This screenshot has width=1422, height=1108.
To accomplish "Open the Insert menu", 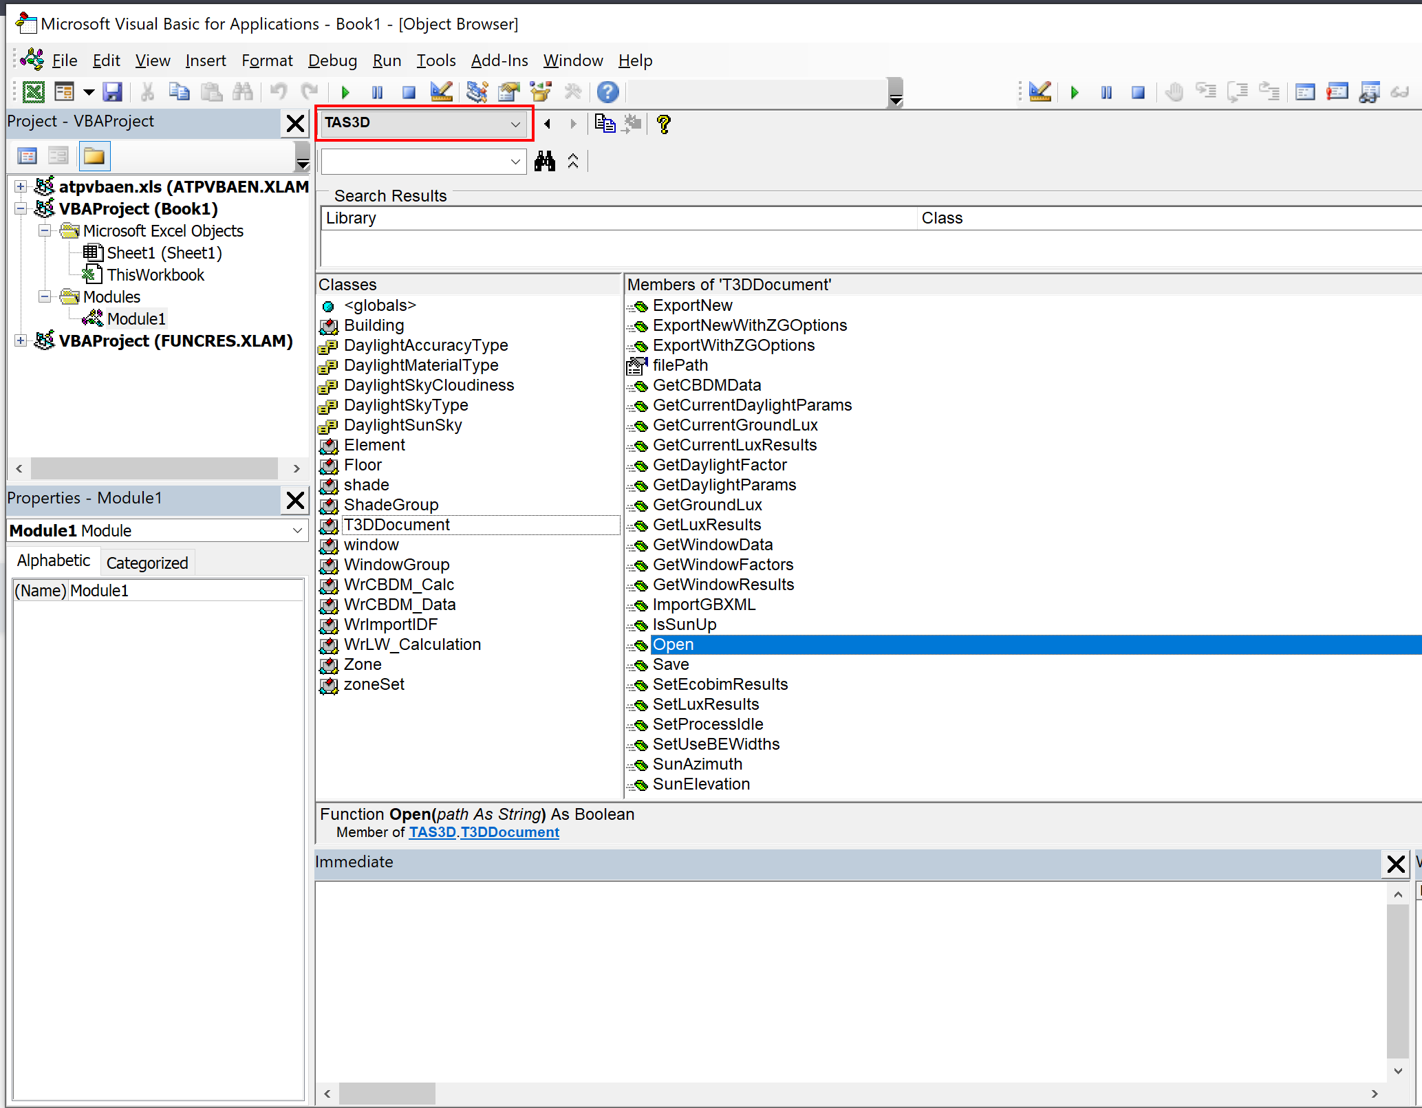I will 206,61.
